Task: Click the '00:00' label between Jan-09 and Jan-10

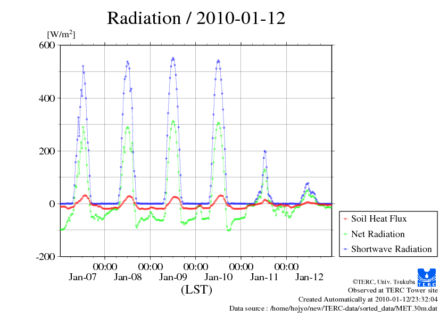Action: 196,266
